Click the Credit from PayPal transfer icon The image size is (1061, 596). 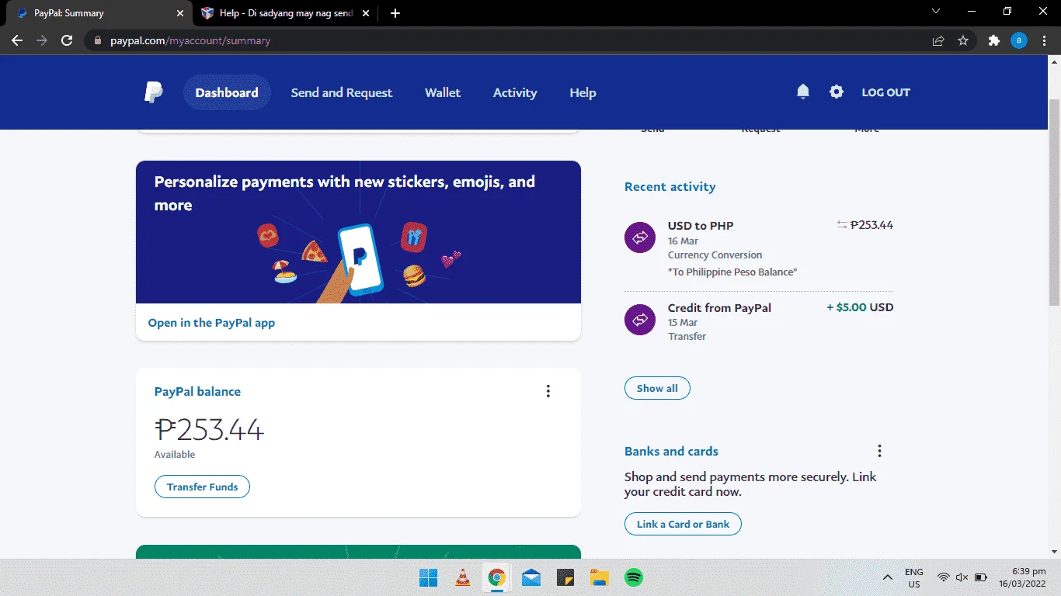640,319
